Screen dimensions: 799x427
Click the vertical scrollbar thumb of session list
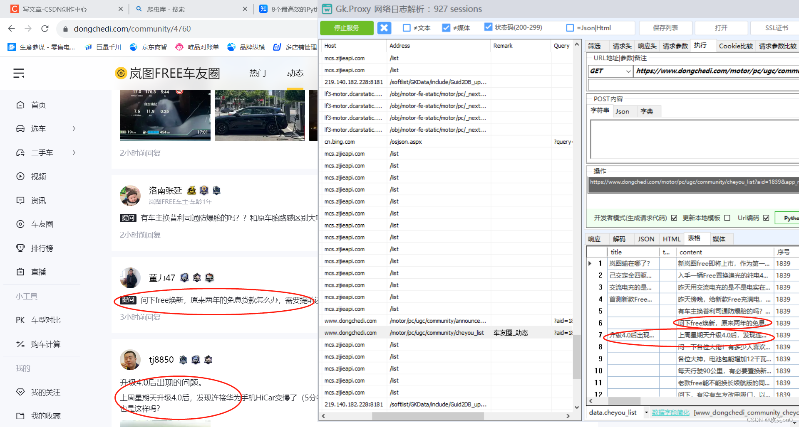[577, 357]
